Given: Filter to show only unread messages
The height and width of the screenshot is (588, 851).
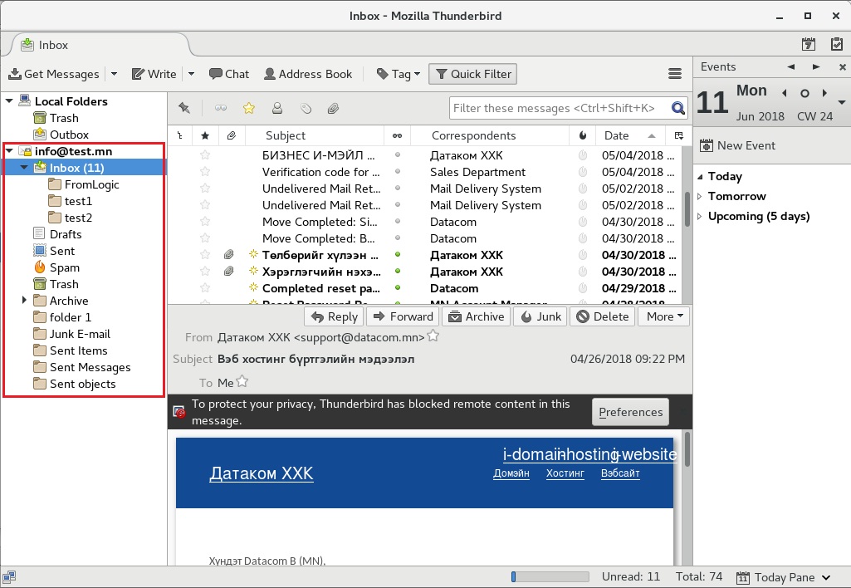Looking at the screenshot, I should [220, 108].
